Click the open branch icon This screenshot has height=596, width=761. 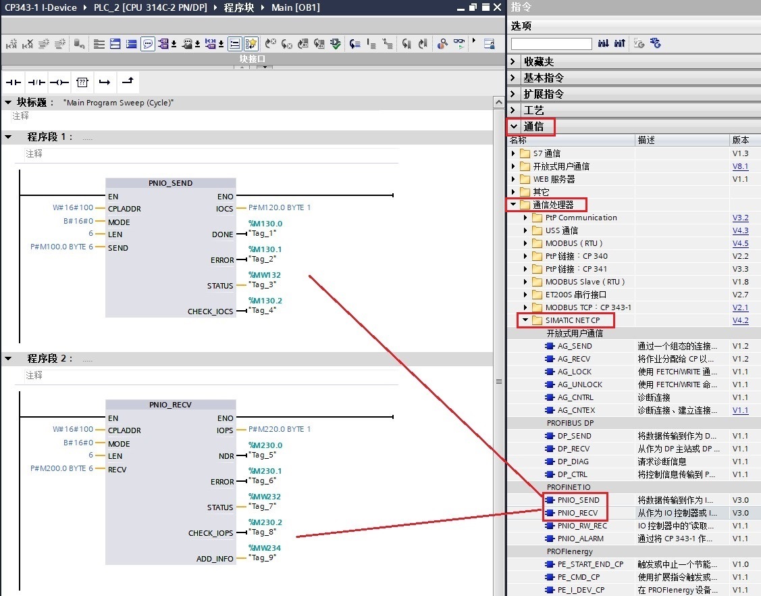pyautogui.click(x=105, y=82)
